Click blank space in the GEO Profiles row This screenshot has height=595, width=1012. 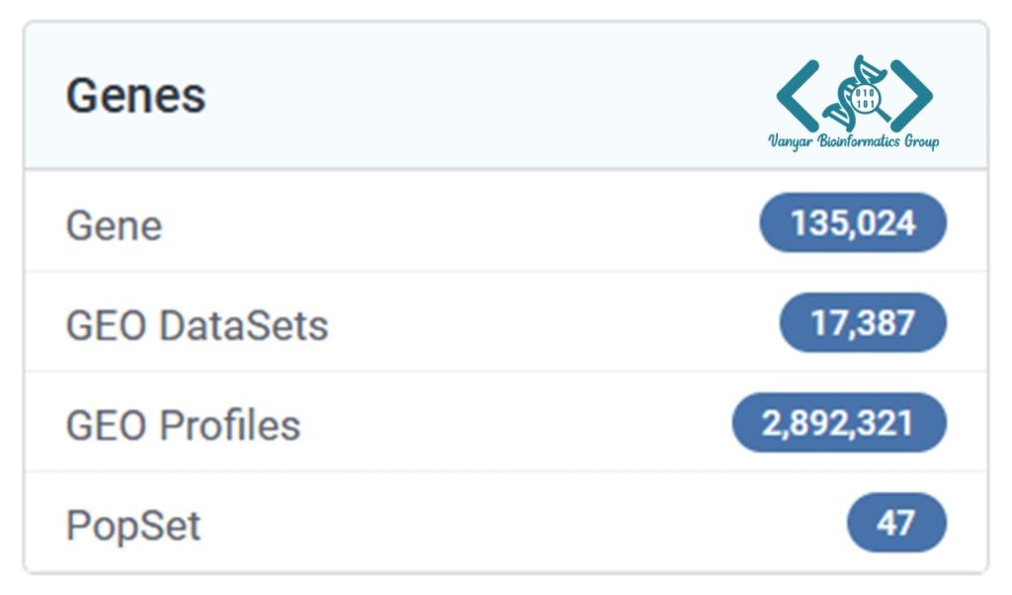(516, 423)
